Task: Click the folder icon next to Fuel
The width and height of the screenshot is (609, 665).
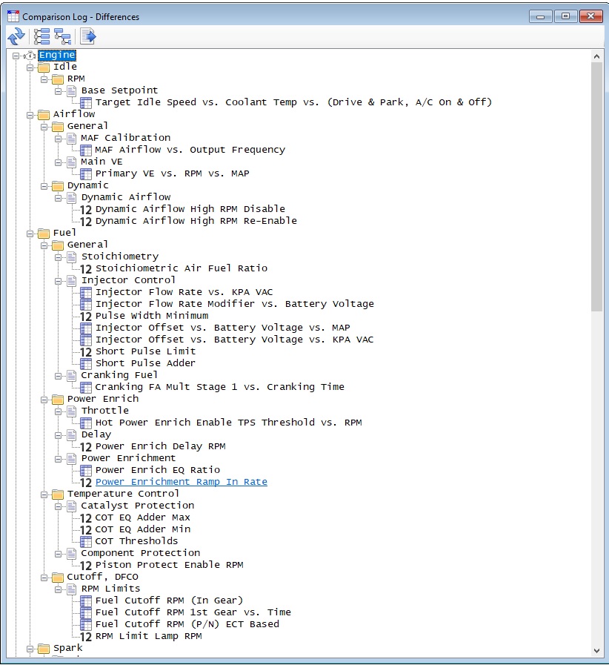Action: [x=44, y=234]
